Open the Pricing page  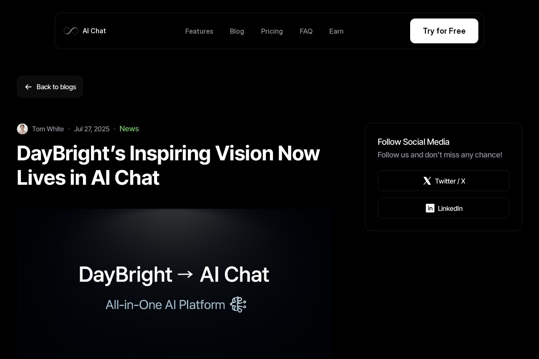(x=272, y=31)
